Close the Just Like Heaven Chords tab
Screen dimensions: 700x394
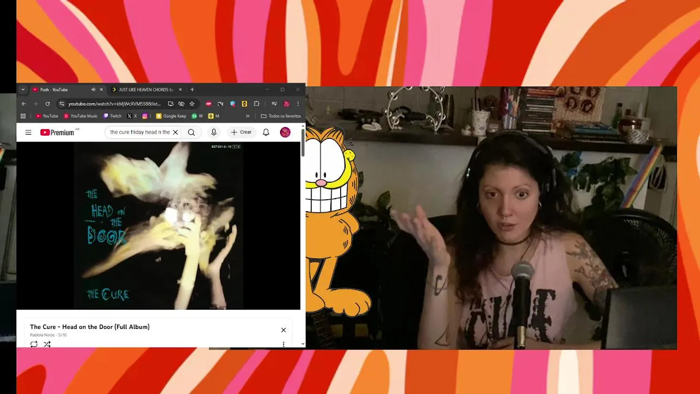click(x=180, y=90)
